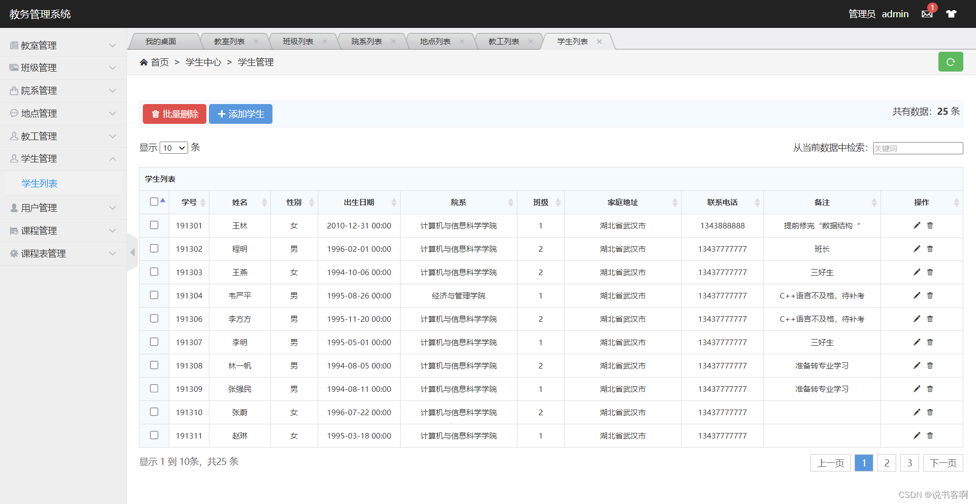The height and width of the screenshot is (504, 976).
Task: Check the box for student 191306
Action: (x=154, y=318)
